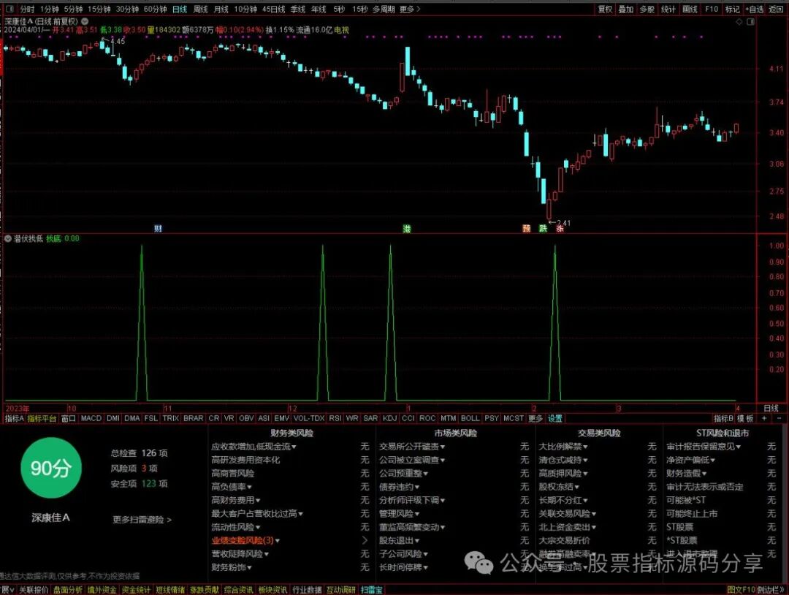Open indicator 设置 settings
This screenshot has width=789, height=595.
pos(555,418)
